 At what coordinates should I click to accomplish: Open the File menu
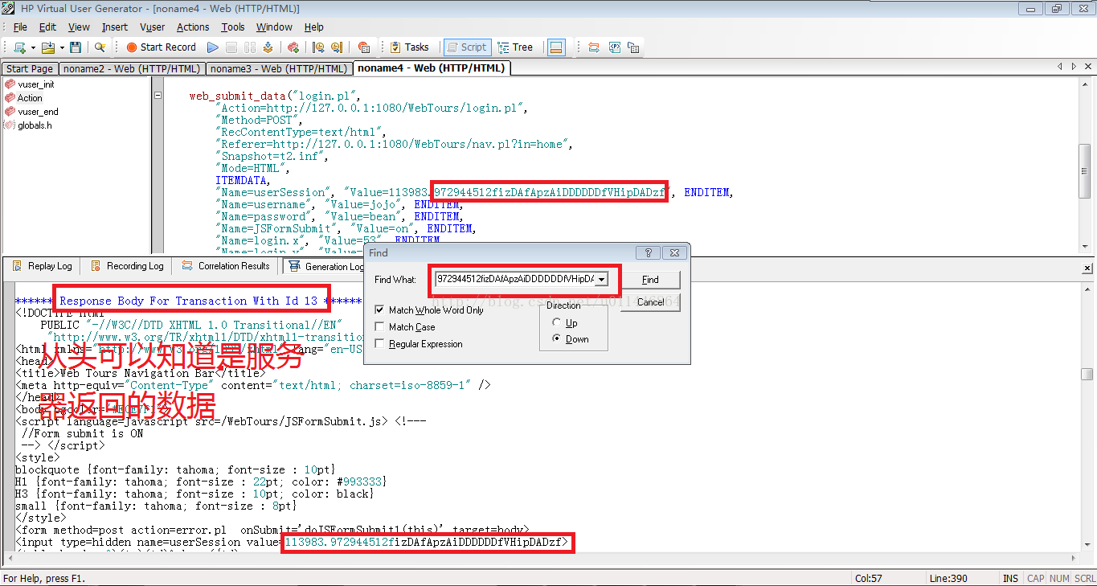pos(20,27)
